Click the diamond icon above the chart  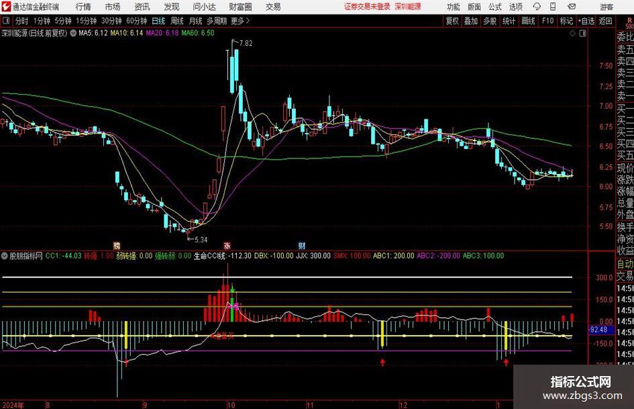(x=572, y=33)
